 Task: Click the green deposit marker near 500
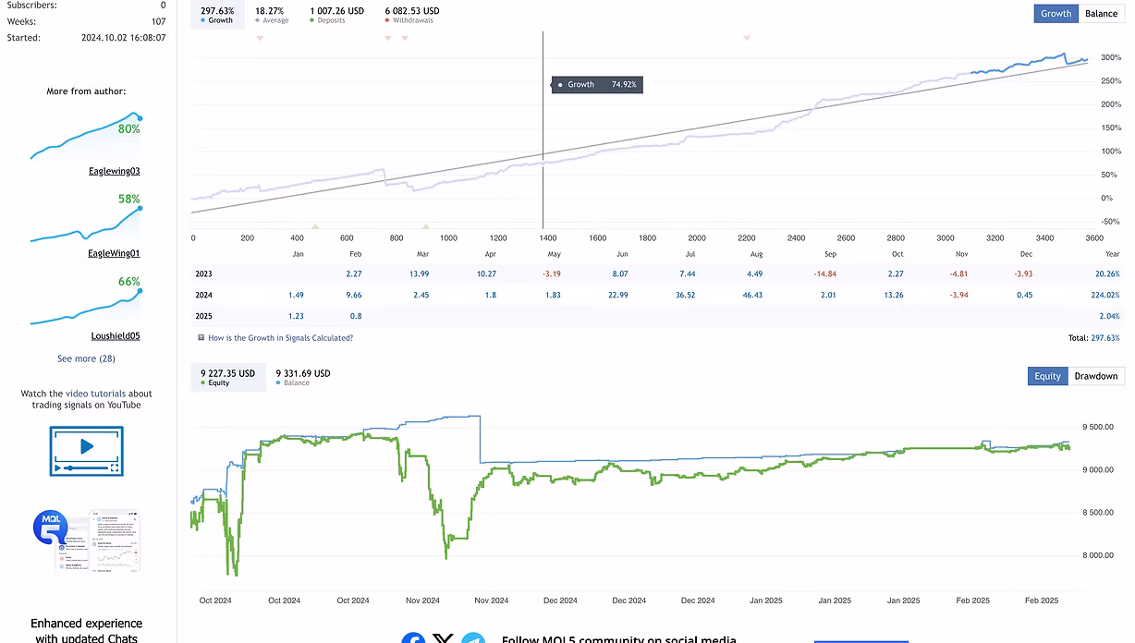(315, 225)
